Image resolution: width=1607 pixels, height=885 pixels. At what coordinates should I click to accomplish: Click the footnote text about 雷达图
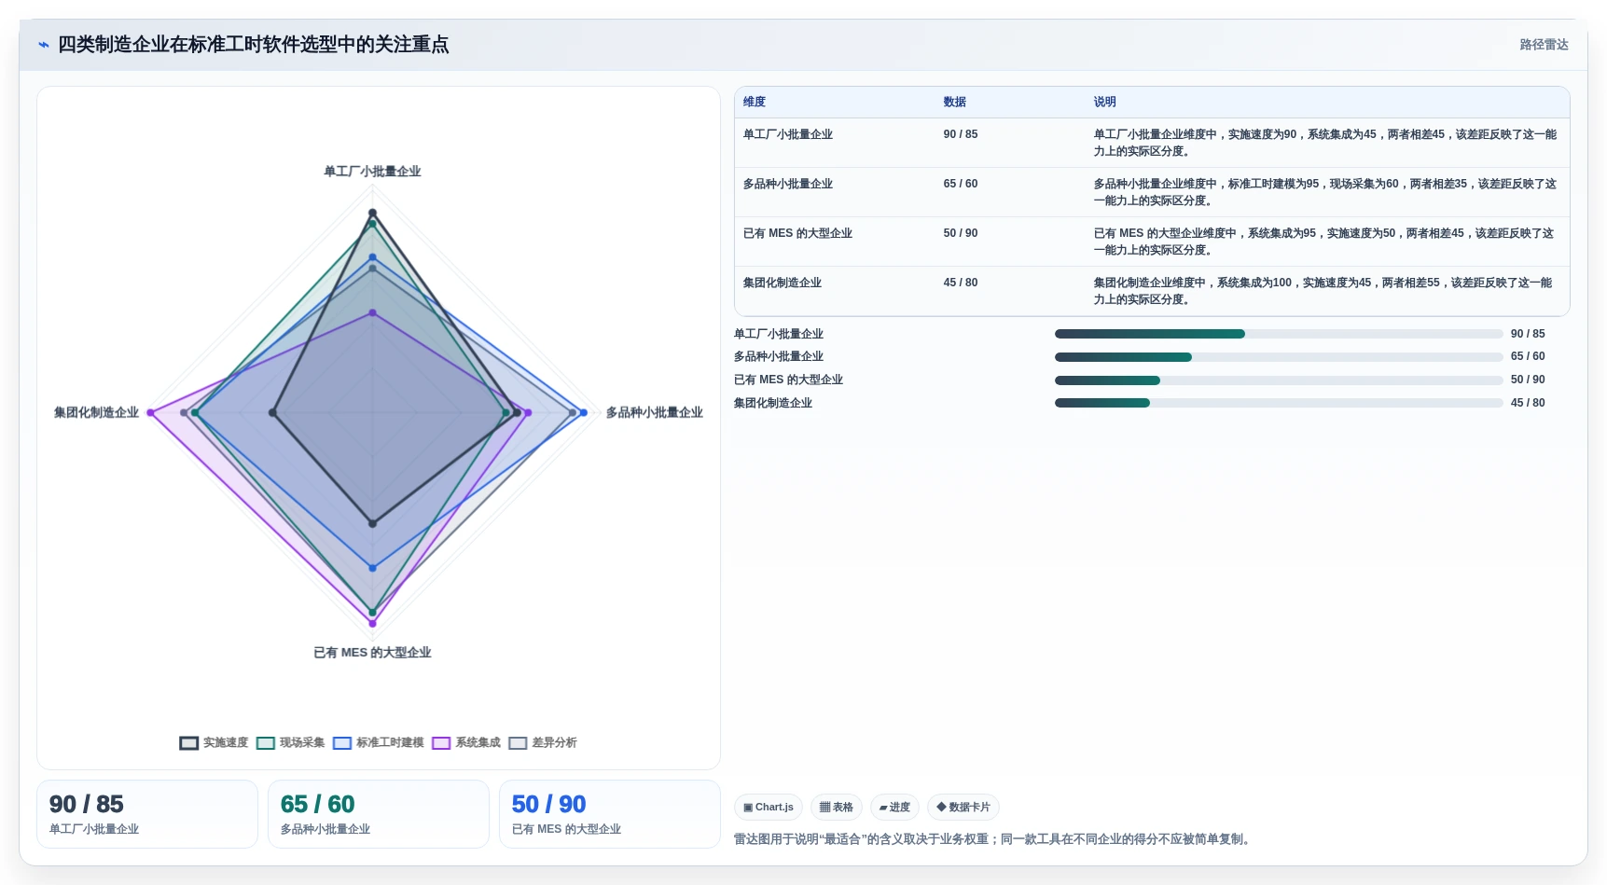tap(994, 839)
